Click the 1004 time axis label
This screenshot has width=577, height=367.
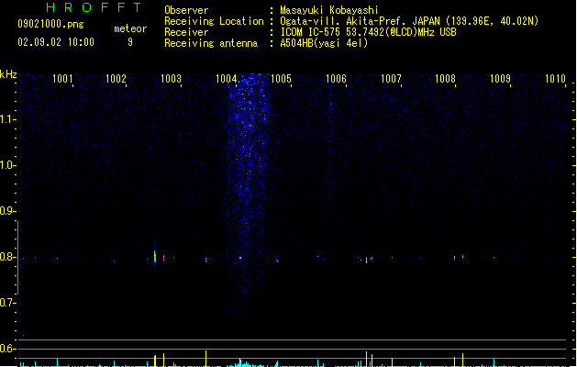[x=226, y=79]
